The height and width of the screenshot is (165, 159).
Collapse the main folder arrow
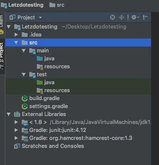click(x=24, y=51)
